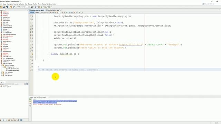Open the Navigate menu
Viewport: 221px width, 124px height.
[10, 4]
